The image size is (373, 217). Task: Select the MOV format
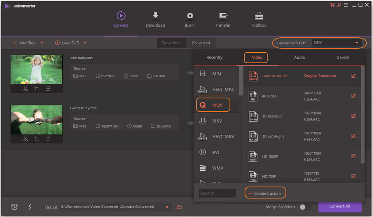click(216, 105)
